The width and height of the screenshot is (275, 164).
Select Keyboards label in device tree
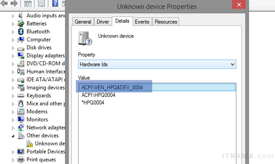(39, 96)
